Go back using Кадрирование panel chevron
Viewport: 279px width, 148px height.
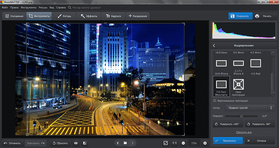tap(214, 46)
